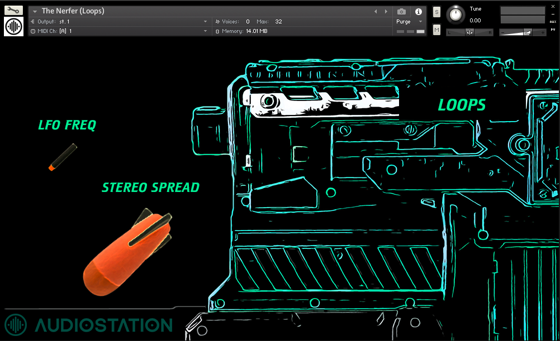Viewport: 560px width, 341px height.
Task: Open snapshot view with camera icon
Action: click(x=401, y=11)
